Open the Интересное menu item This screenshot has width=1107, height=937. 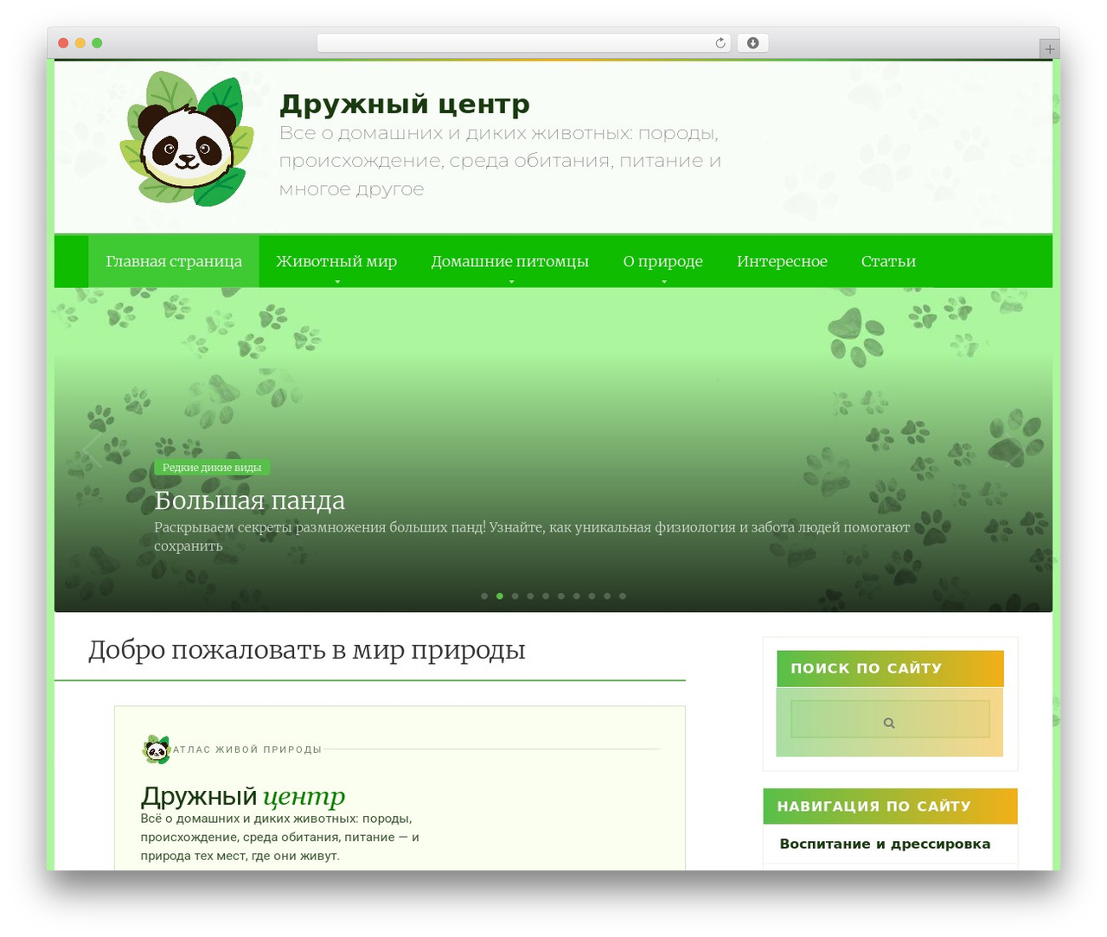click(x=782, y=261)
